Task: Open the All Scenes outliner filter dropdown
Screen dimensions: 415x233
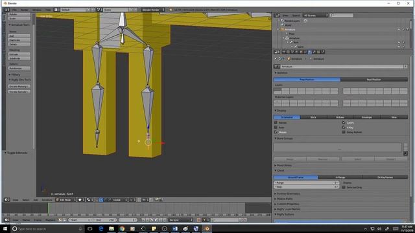Action: [316, 16]
